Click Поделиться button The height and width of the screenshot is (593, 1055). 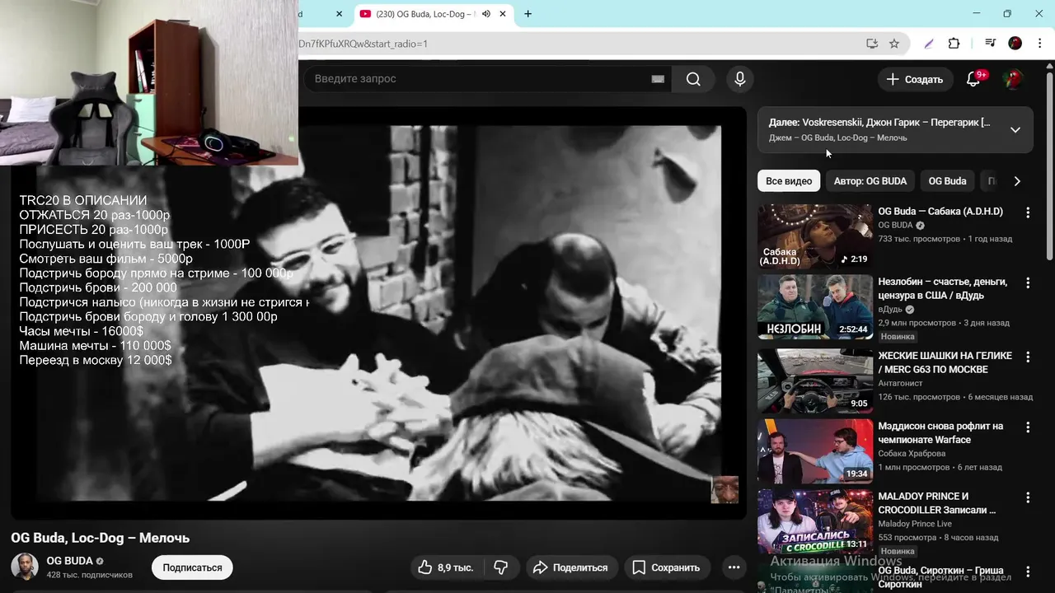570,567
